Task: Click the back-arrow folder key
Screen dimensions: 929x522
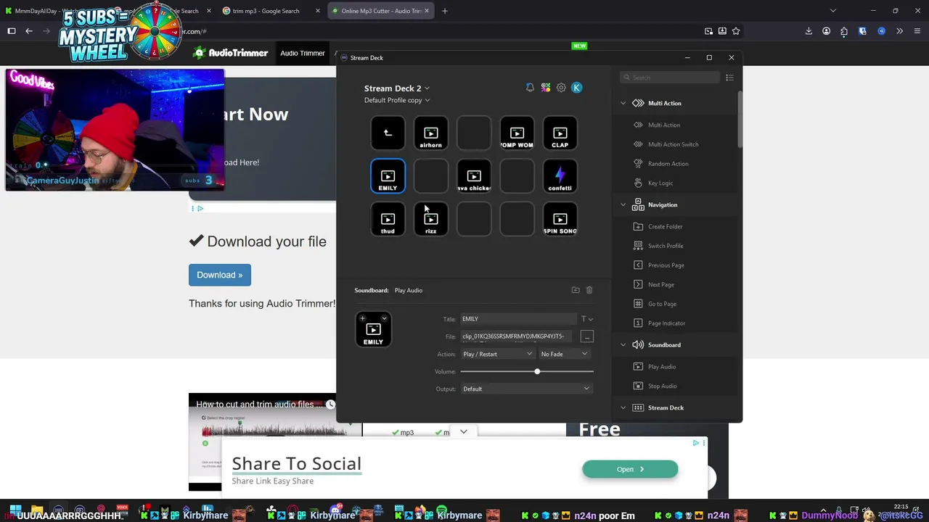Action: (x=388, y=133)
